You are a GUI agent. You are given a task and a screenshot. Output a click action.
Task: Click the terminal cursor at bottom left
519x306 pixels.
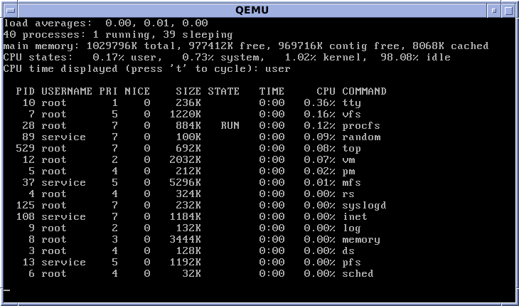[6, 290]
